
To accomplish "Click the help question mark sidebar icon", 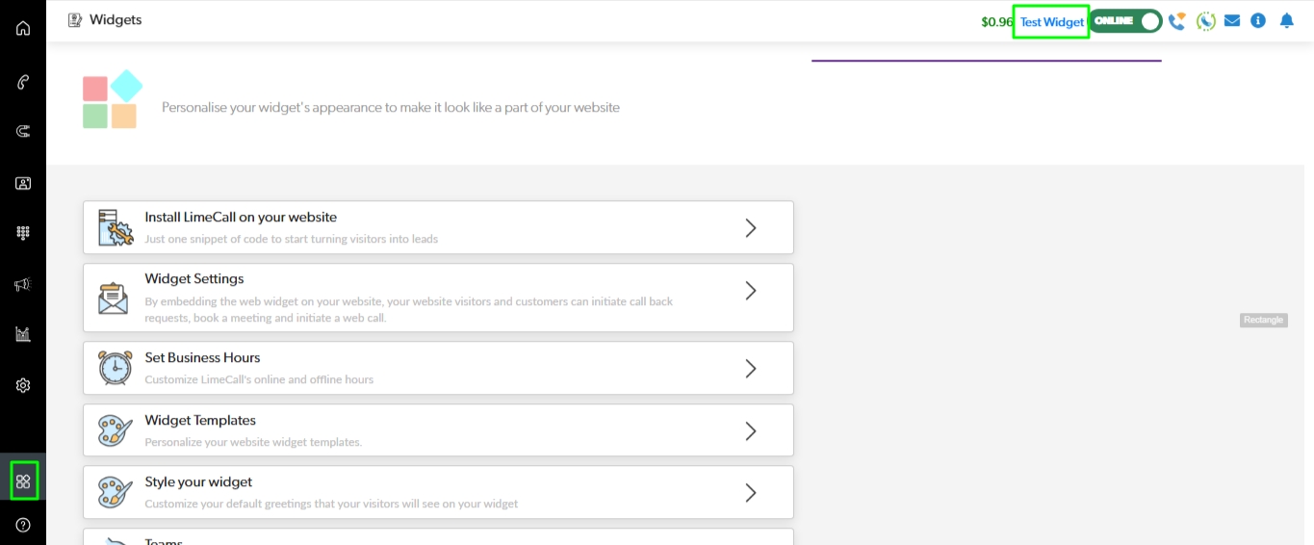I will (23, 525).
